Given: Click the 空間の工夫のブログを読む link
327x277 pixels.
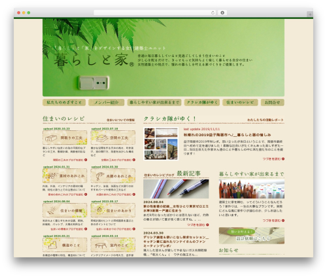Looking at the screenshot, I should [x=116, y=160].
